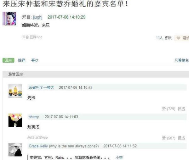View the 11人 喜欢 likes count
The width and height of the screenshot is (189, 160).
point(164,38)
